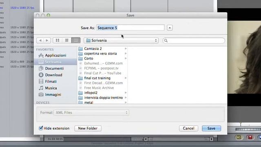This screenshot has width=261, height=147.
Task: Expand intervista doppia trentino folder arrow
Action: click(126, 98)
